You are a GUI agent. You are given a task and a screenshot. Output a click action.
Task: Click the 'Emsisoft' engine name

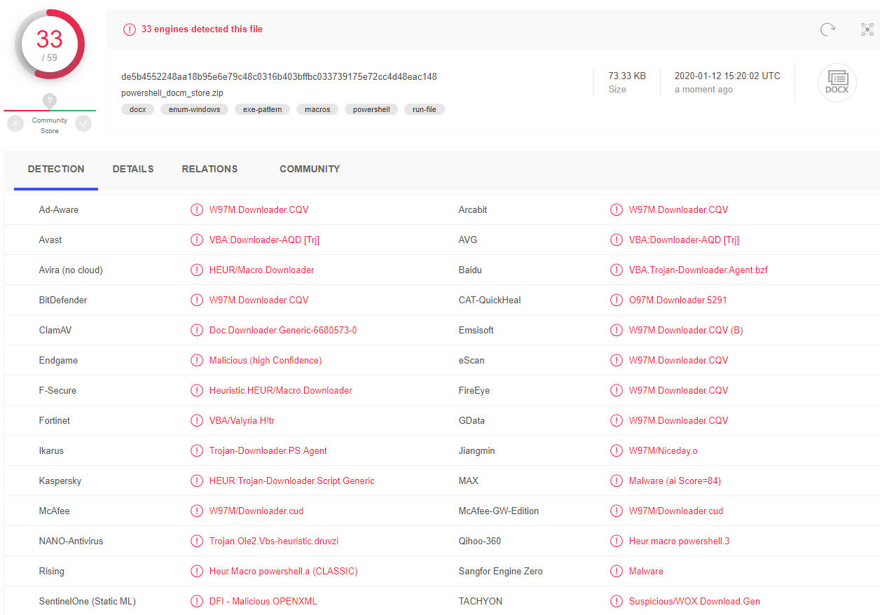pos(476,330)
